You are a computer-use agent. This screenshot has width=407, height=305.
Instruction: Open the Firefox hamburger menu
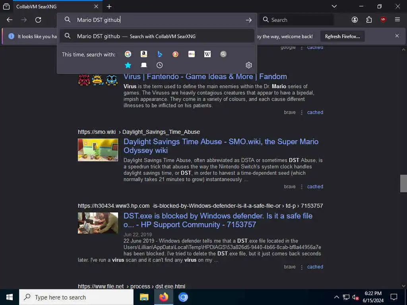point(397,20)
